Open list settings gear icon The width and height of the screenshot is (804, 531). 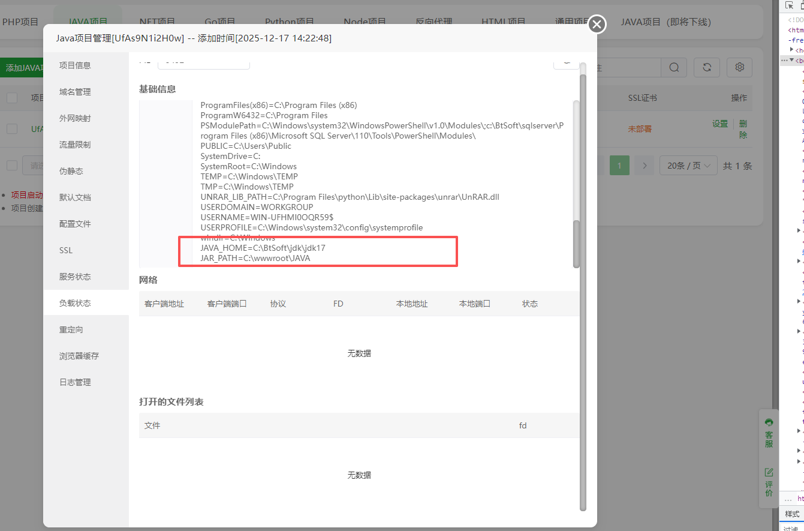coord(739,68)
